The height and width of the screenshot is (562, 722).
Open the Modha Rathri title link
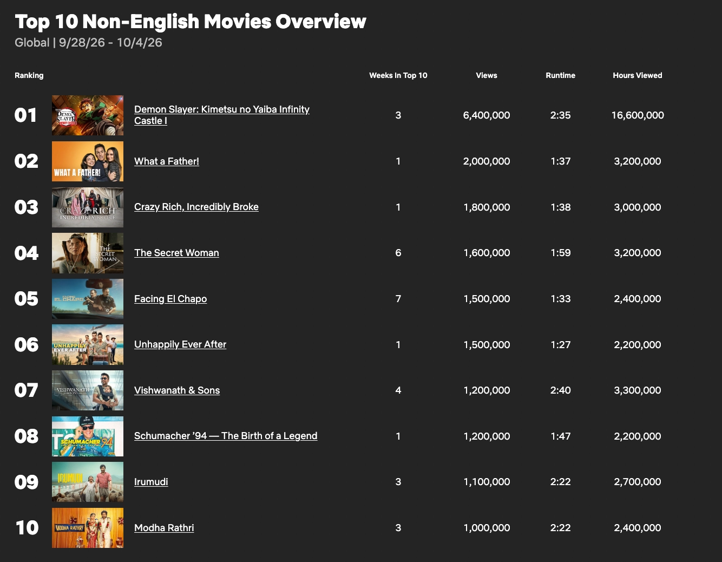[x=164, y=528]
